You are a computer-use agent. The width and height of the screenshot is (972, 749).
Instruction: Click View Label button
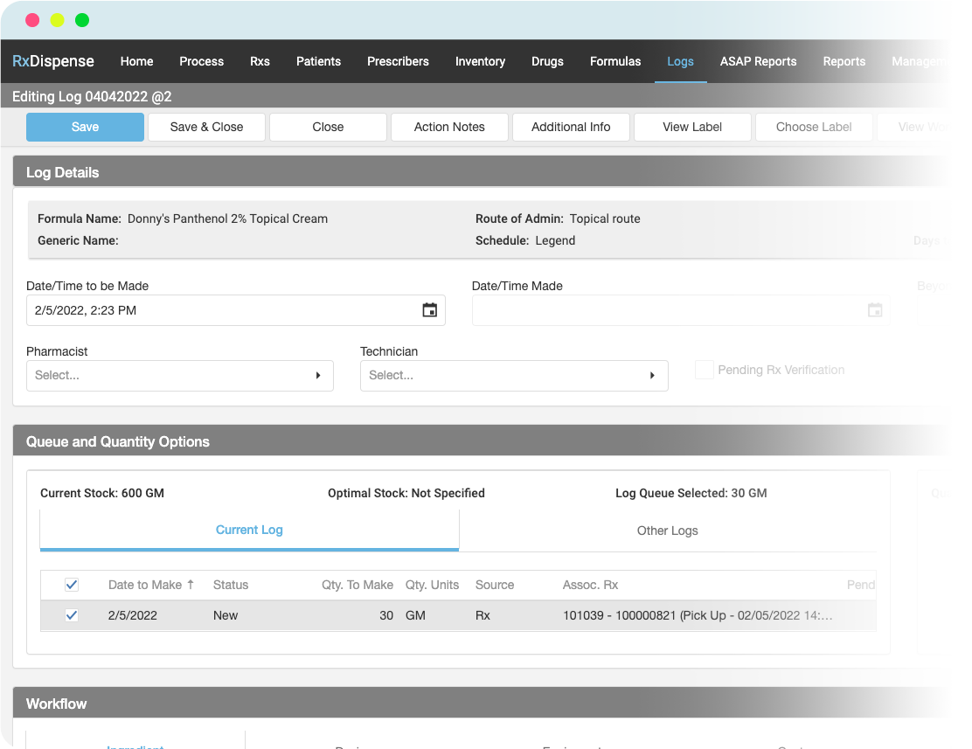[x=692, y=127]
